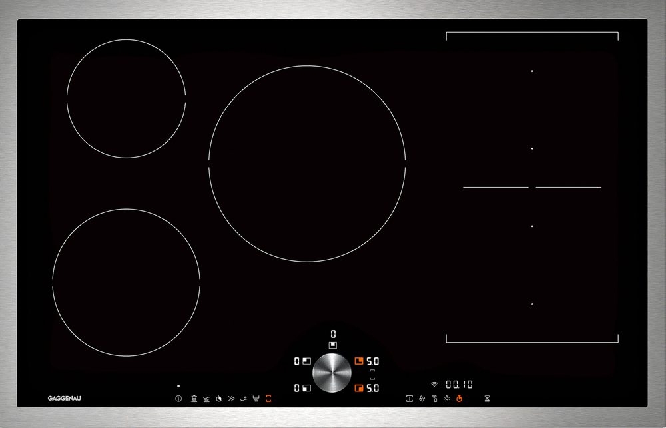Touch the bottom-left round cooking zone
The width and height of the screenshot is (666, 428).
126,282
